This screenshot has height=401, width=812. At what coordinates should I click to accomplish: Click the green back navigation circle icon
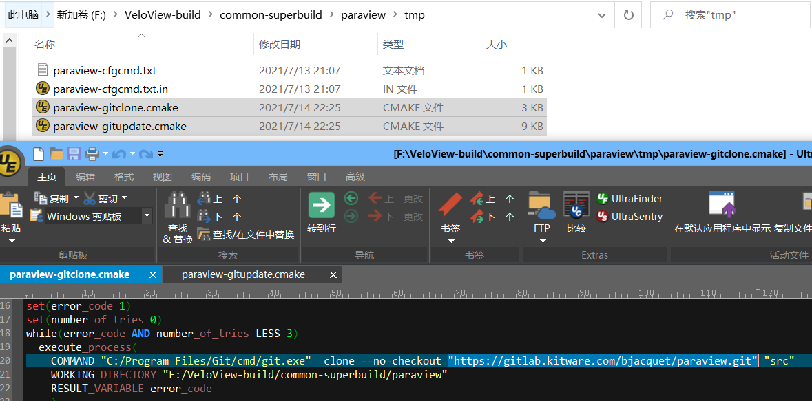click(x=352, y=199)
